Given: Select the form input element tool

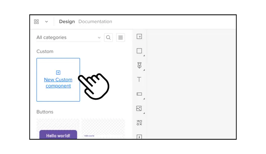Looking at the screenshot, I should (139, 94).
